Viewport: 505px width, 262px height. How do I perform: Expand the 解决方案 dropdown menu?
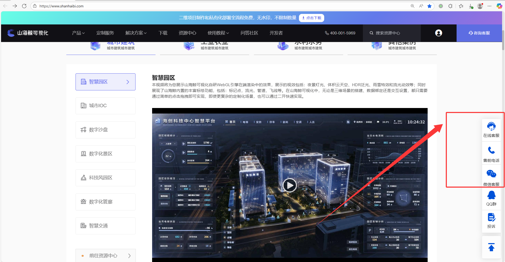pos(136,33)
